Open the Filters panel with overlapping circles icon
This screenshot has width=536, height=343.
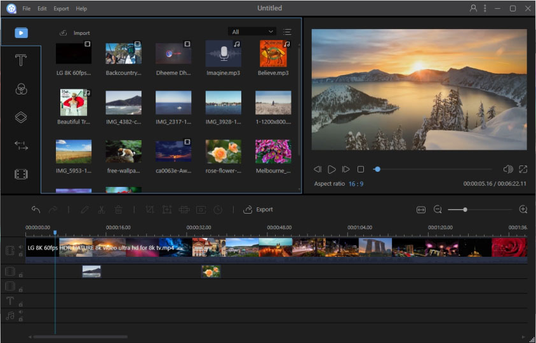(x=21, y=89)
